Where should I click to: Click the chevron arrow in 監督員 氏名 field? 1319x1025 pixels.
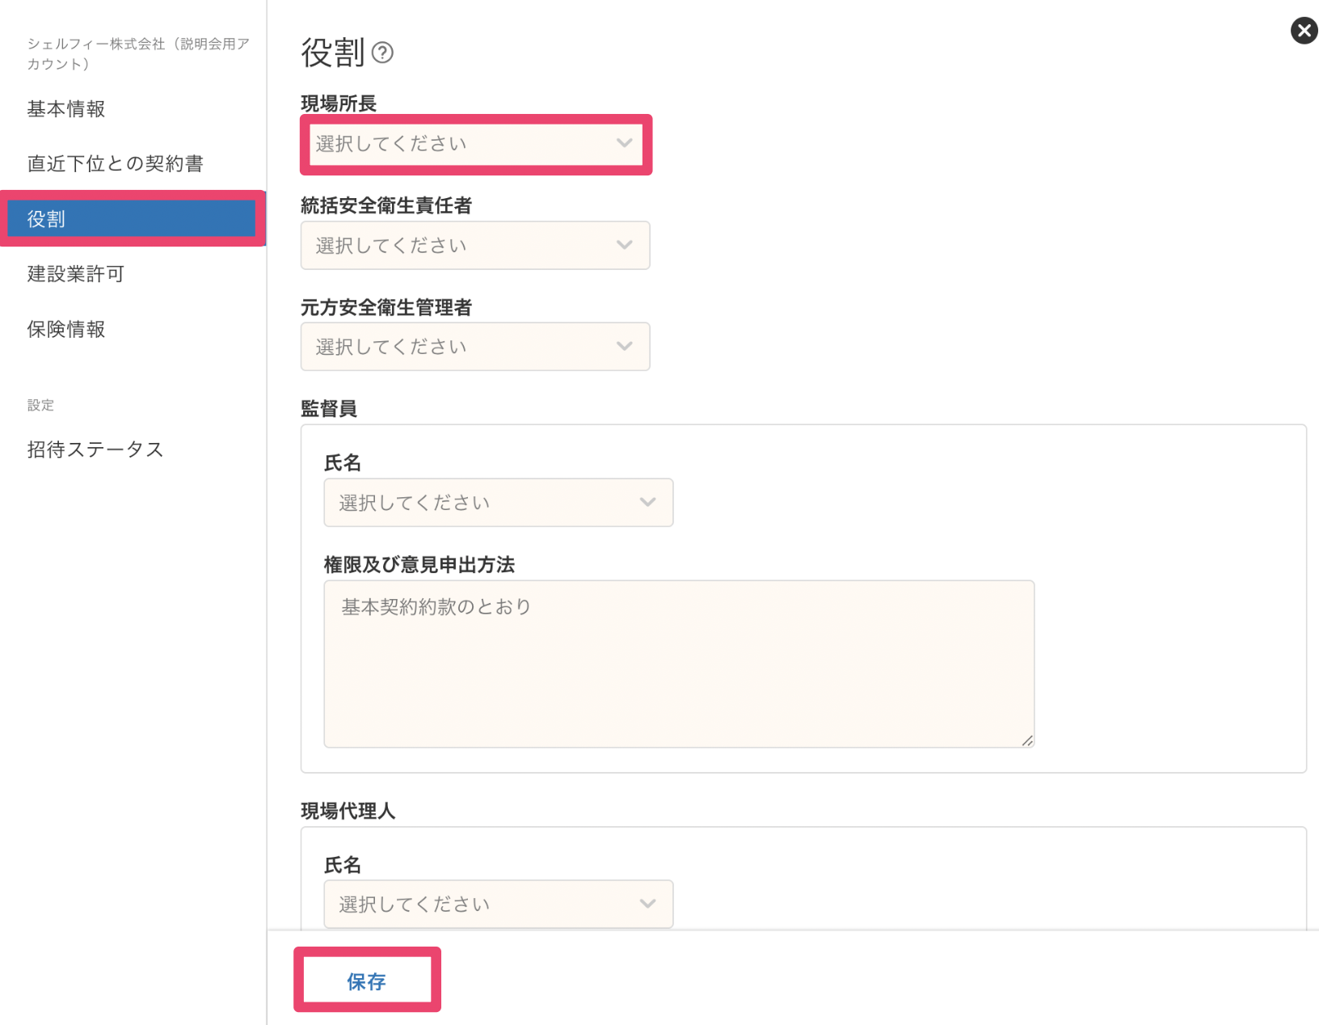pyautogui.click(x=647, y=502)
